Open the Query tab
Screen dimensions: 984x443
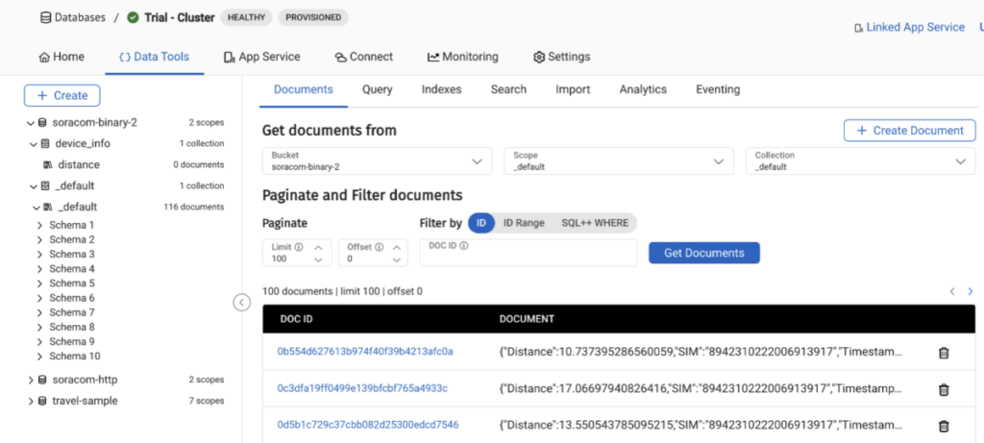(377, 89)
